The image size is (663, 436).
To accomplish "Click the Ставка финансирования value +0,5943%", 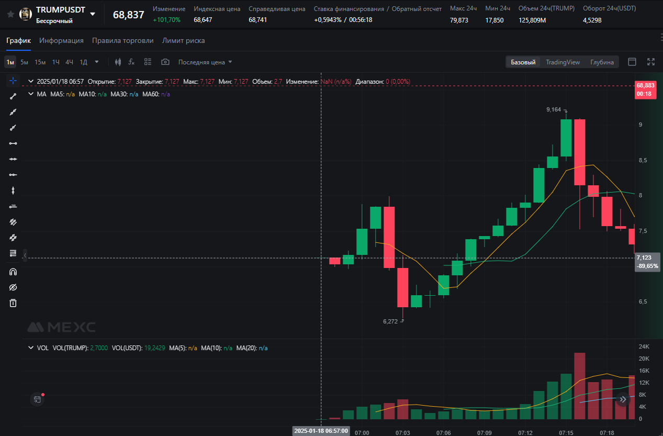I will [328, 20].
